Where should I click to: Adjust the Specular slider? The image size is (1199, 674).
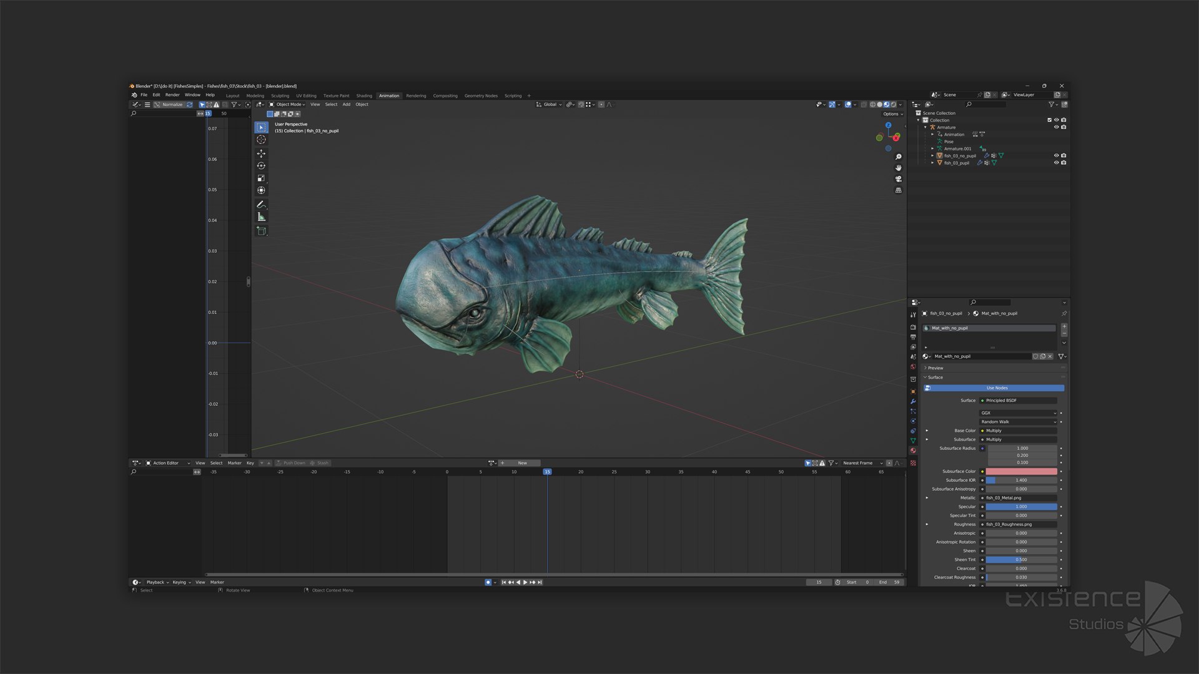coord(1022,507)
